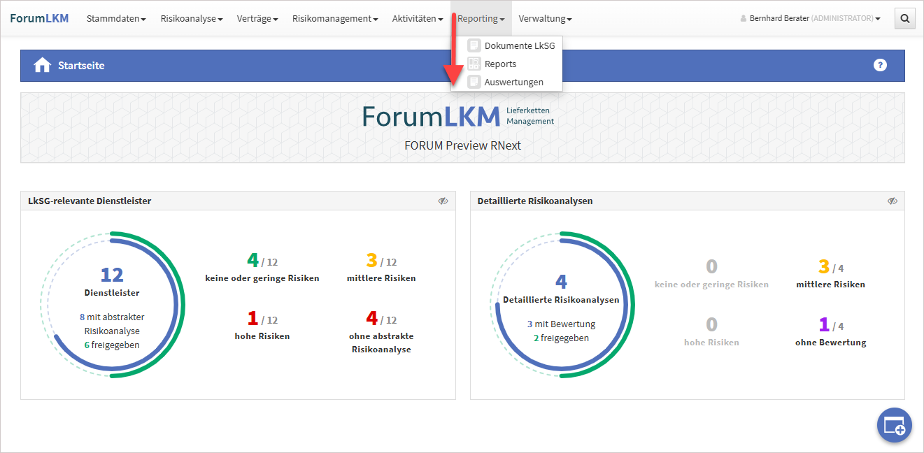Viewport: 924px width, 453px height.
Task: Click the 12 Dienstleister donut chart
Action: pos(112,304)
